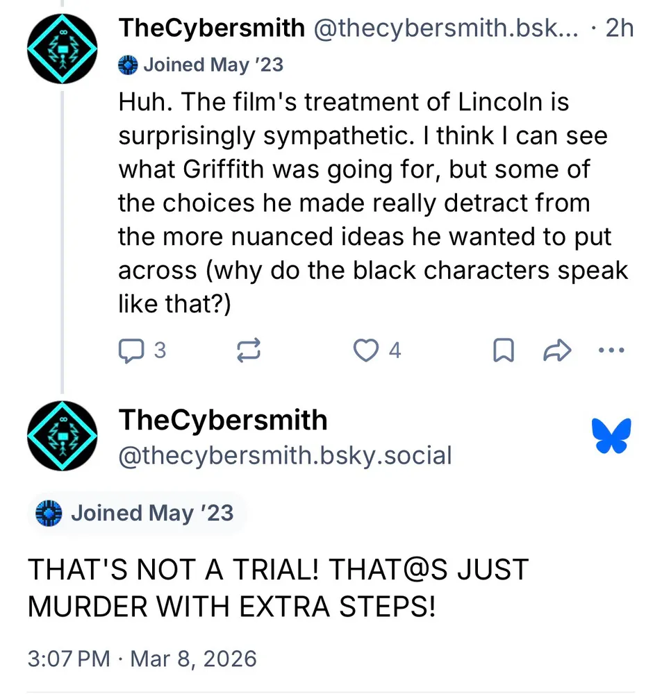Open the 2h timestamp link
The width and height of the screenshot is (662, 694).
pos(619,28)
